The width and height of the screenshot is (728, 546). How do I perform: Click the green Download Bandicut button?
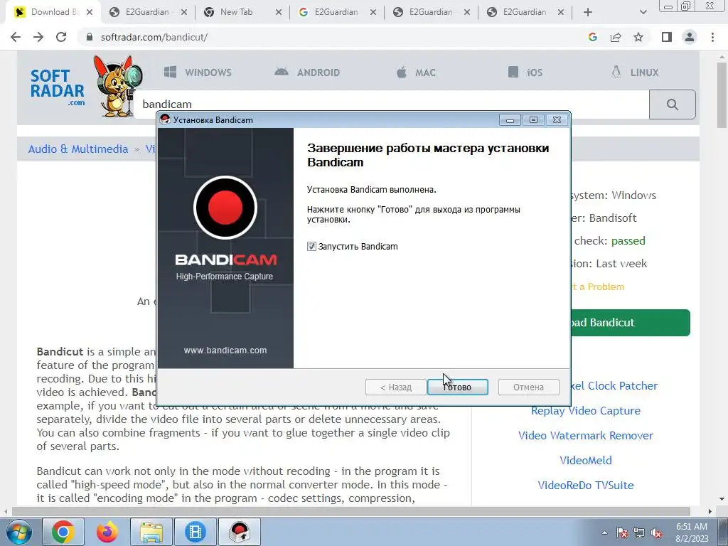click(631, 323)
